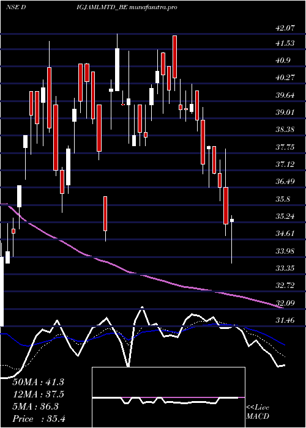Click the 37.12 price axis label
306x428 pixels.
pyautogui.click(x=286, y=164)
